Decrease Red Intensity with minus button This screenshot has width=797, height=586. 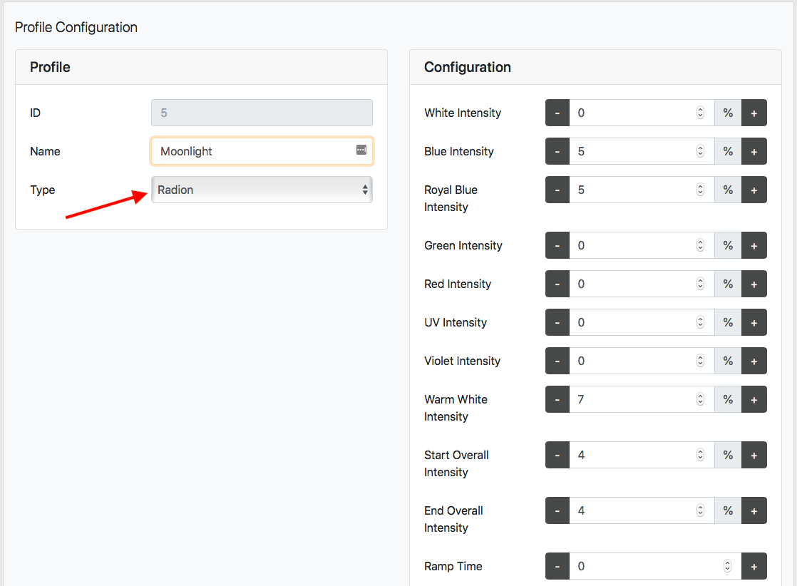pyautogui.click(x=557, y=284)
